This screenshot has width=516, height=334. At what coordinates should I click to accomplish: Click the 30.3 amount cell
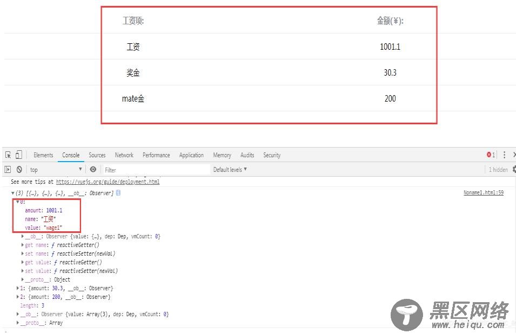pos(390,72)
